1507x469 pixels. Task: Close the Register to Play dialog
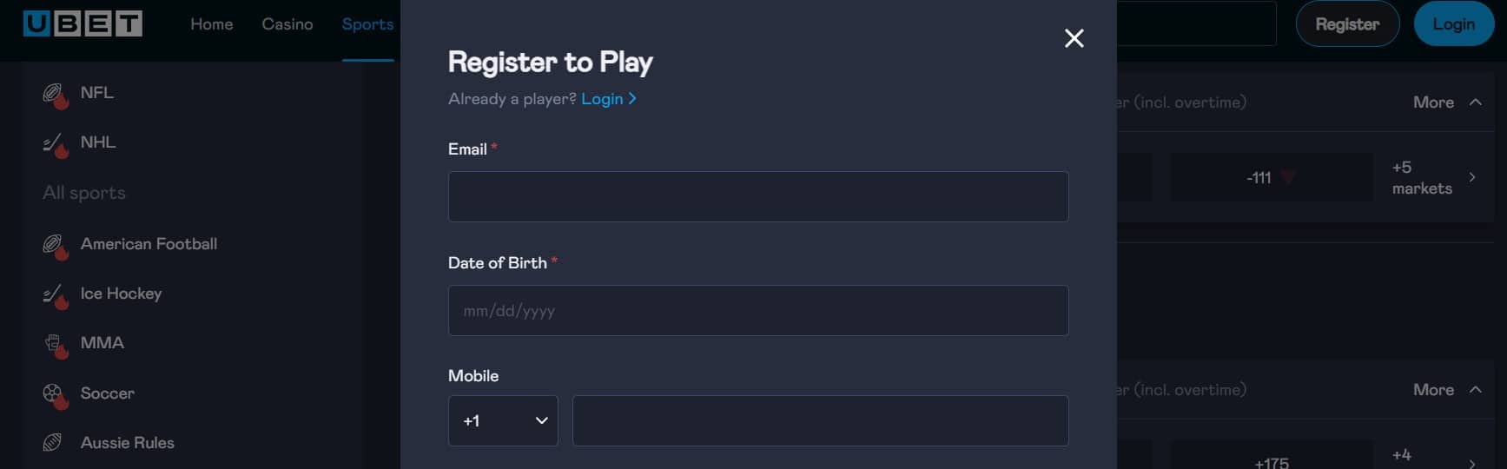point(1074,38)
